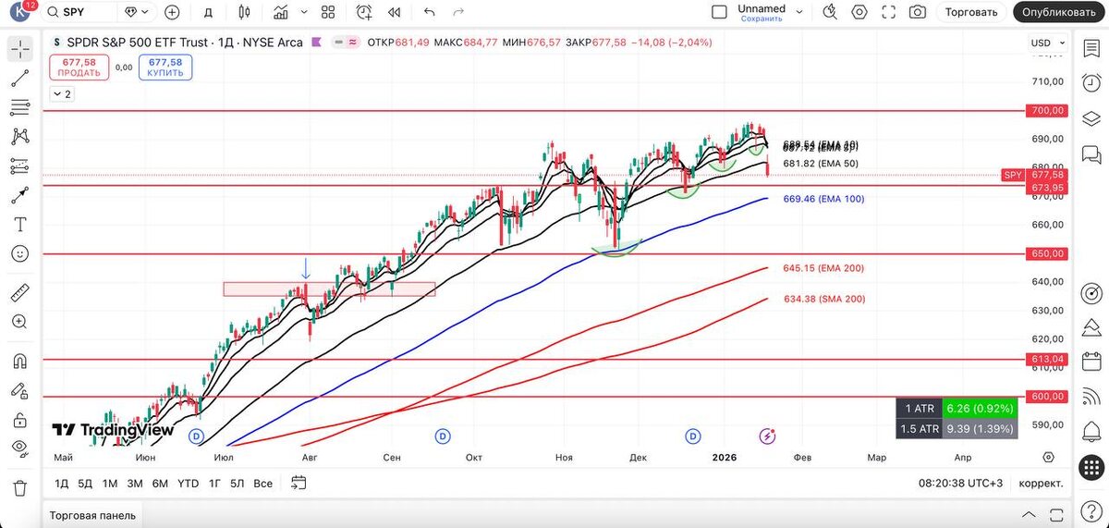This screenshot has height=528, width=1109.
Task: Select the arrow annotation tool
Action: click(20, 195)
